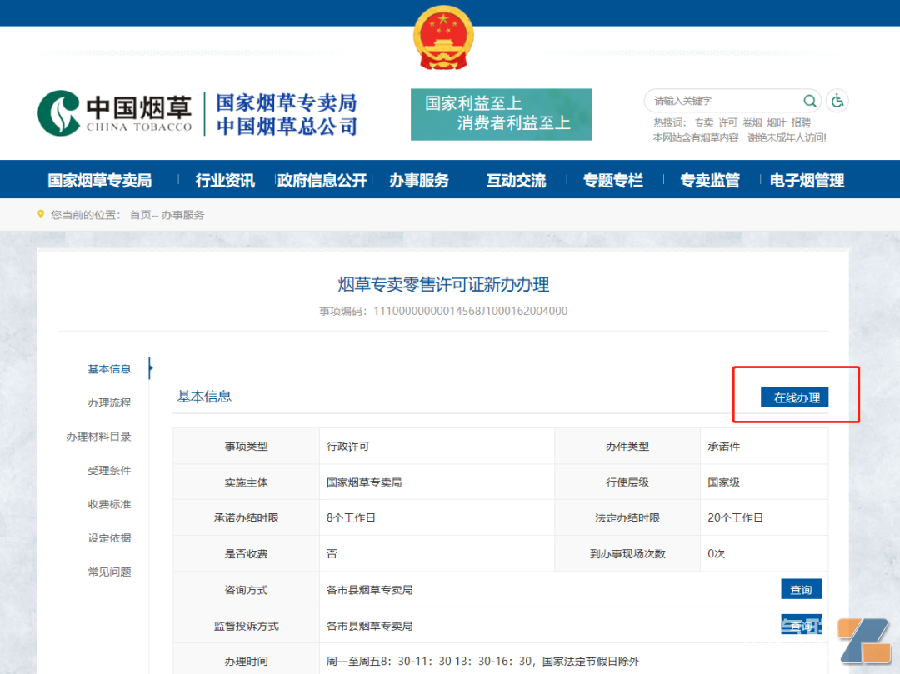900x674 pixels.
Task: Open the 收费标准 sidebar section
Action: point(109,504)
